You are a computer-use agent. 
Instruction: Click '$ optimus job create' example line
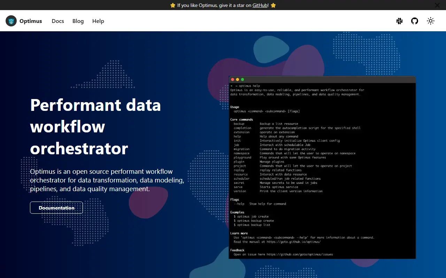251,216
